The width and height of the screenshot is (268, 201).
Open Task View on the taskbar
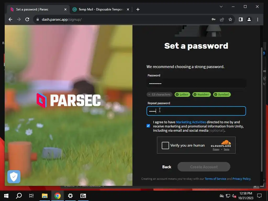click(x=31, y=196)
